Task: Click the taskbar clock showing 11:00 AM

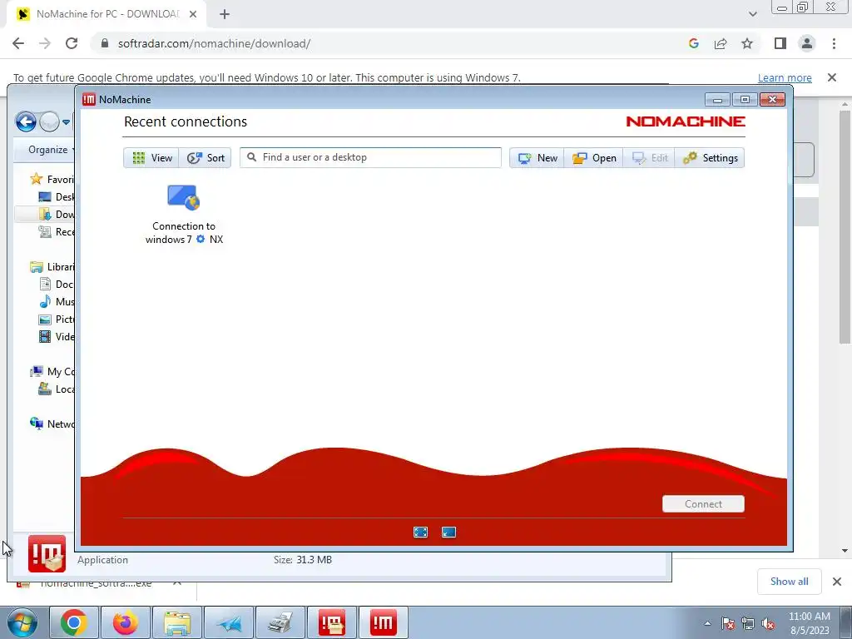Action: (x=809, y=623)
